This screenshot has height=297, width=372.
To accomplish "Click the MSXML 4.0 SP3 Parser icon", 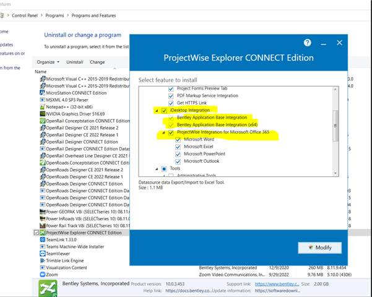I will click(x=43, y=100).
